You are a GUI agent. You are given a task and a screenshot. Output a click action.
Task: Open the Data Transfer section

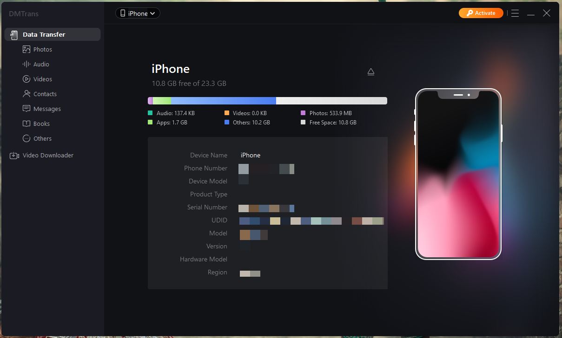tap(53, 34)
